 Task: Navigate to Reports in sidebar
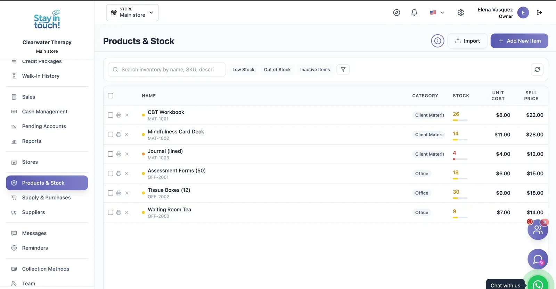pos(47,141)
